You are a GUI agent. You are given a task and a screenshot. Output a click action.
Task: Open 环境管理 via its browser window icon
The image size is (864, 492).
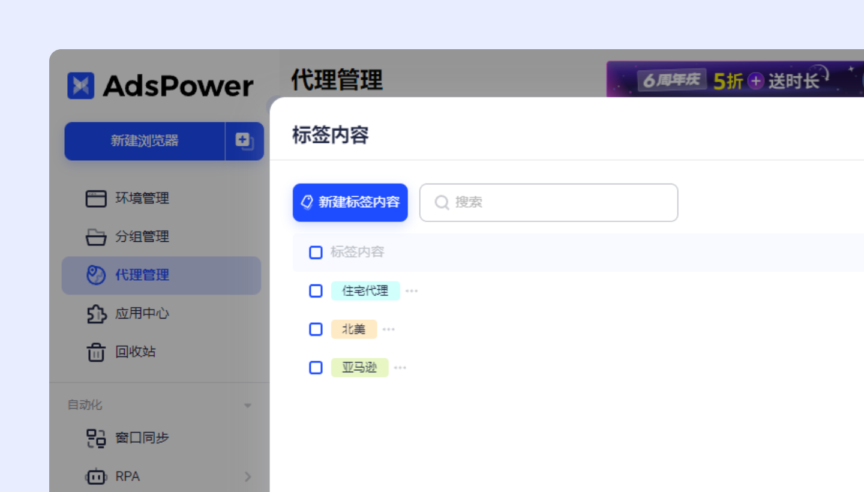click(x=97, y=199)
